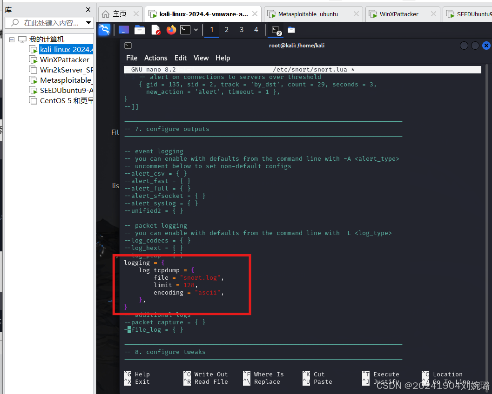Open the terminal Edit menu

[181, 58]
